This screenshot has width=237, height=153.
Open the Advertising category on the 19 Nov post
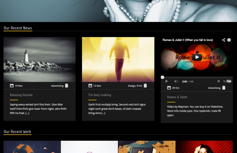(x=57, y=86)
